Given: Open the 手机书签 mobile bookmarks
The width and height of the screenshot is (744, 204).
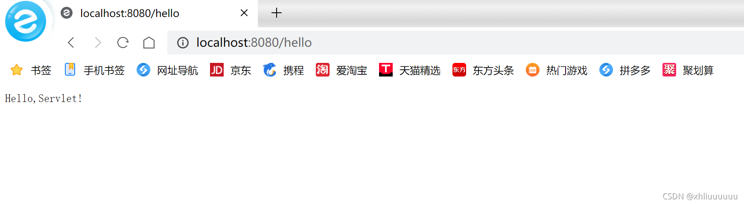Looking at the screenshot, I should (95, 70).
